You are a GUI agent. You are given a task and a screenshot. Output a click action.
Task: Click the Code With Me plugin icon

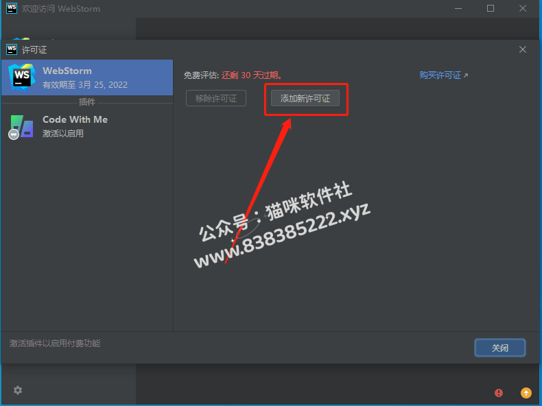click(x=21, y=127)
